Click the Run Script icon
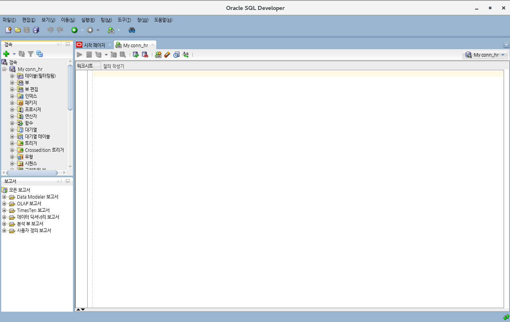The height and width of the screenshot is (322, 510). (x=89, y=54)
